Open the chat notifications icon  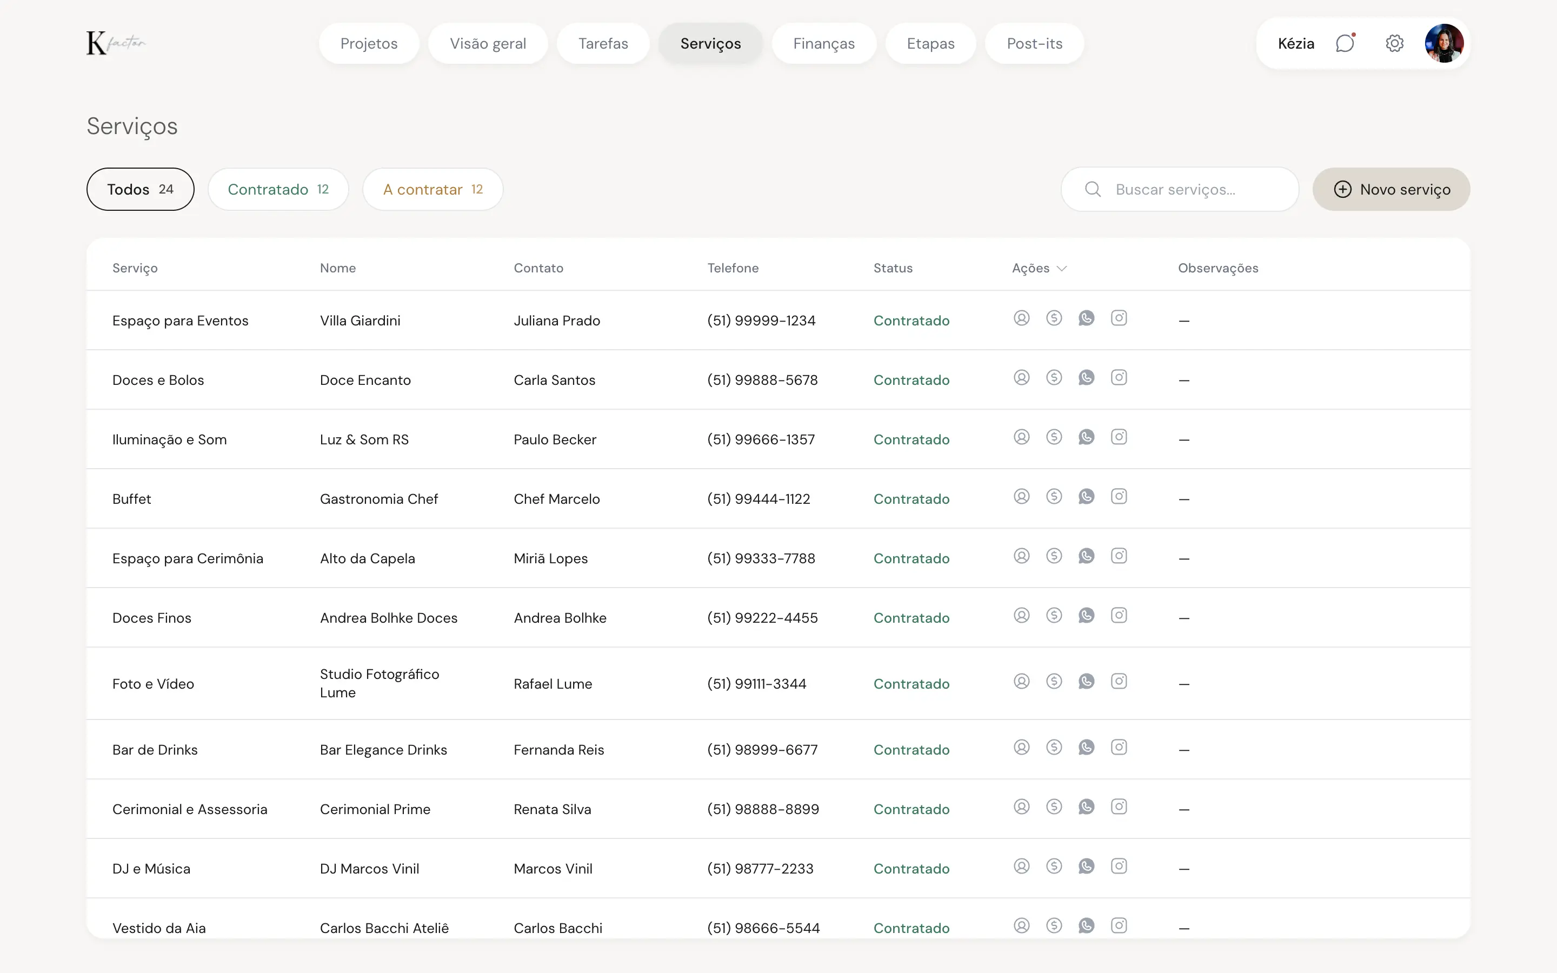(1345, 43)
